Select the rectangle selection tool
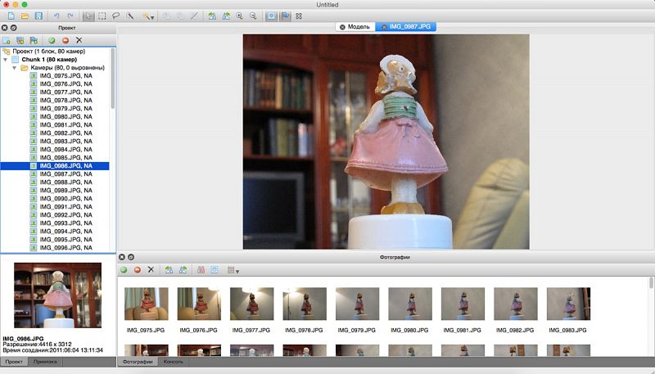 click(102, 16)
